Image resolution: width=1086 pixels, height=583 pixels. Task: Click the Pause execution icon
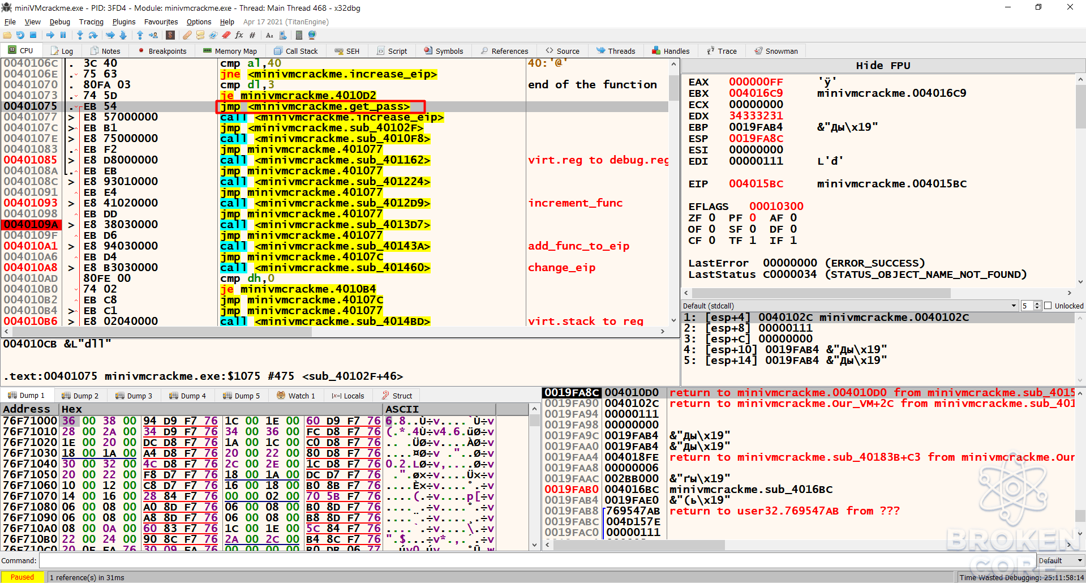point(63,35)
